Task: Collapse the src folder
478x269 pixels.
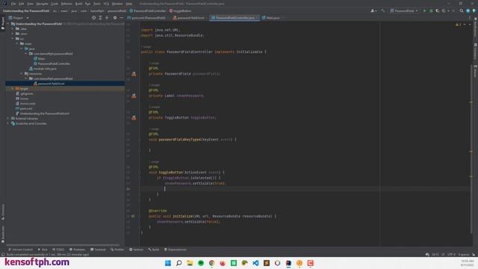Action: pos(13,39)
